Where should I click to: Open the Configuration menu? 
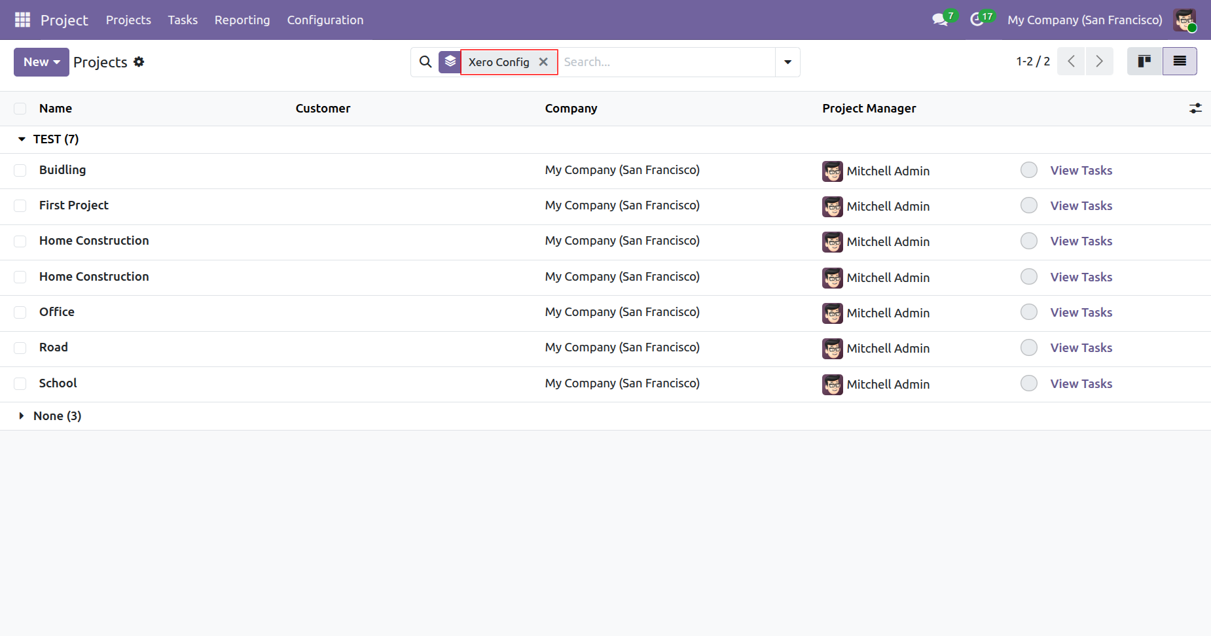tap(325, 20)
